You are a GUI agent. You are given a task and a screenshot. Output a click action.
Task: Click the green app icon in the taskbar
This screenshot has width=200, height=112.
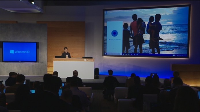point(129,54)
